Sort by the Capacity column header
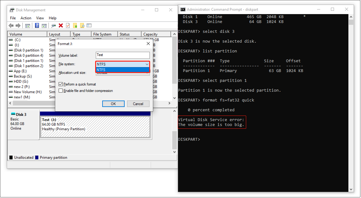 click(x=156, y=34)
